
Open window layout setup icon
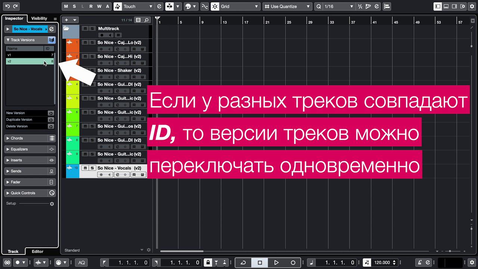(463, 6)
